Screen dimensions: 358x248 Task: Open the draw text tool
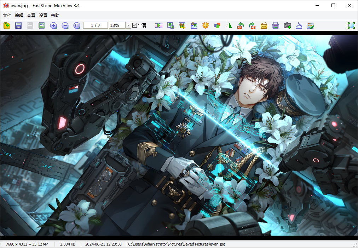(x=194, y=25)
